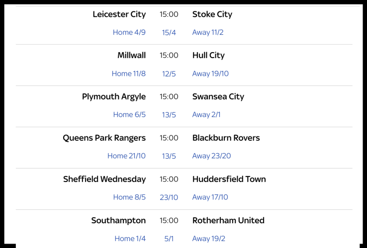Choose Sheffield Wednesday Home 8/5 odds
This screenshot has height=248, width=367.
coord(129,197)
